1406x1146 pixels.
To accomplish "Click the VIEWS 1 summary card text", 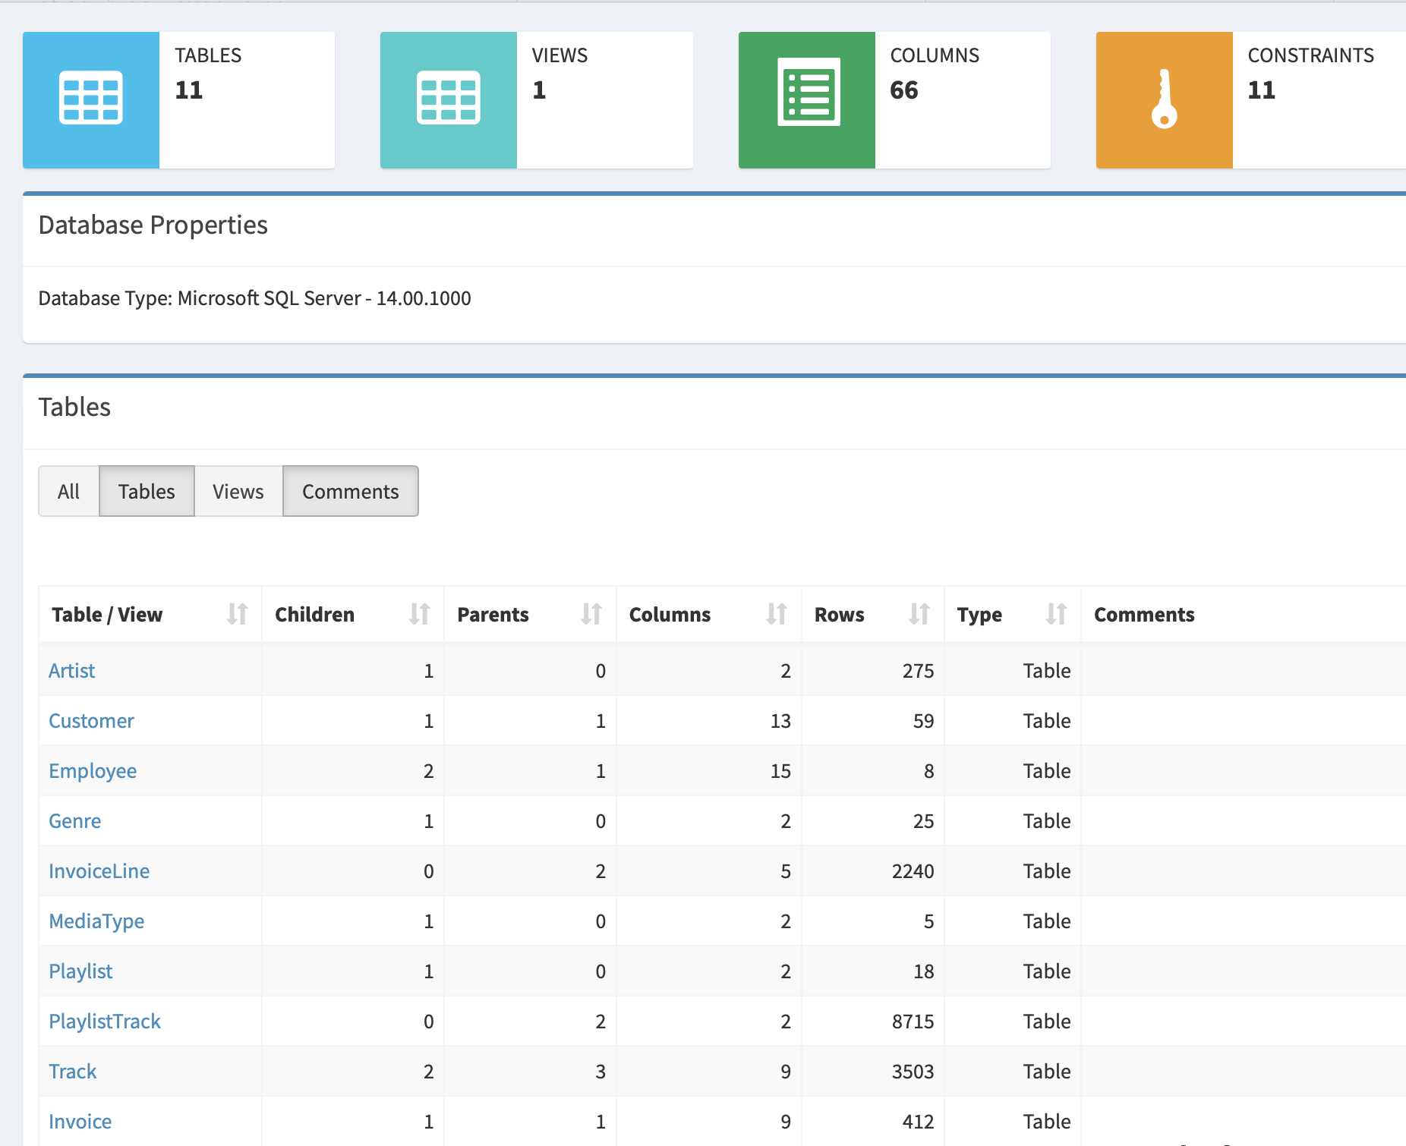I will (560, 74).
